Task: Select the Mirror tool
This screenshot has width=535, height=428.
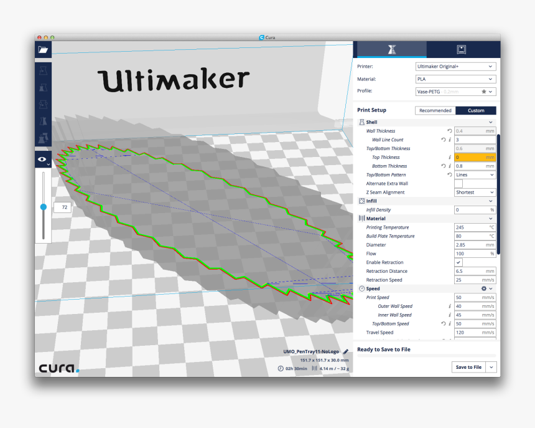Action: pos(43,120)
